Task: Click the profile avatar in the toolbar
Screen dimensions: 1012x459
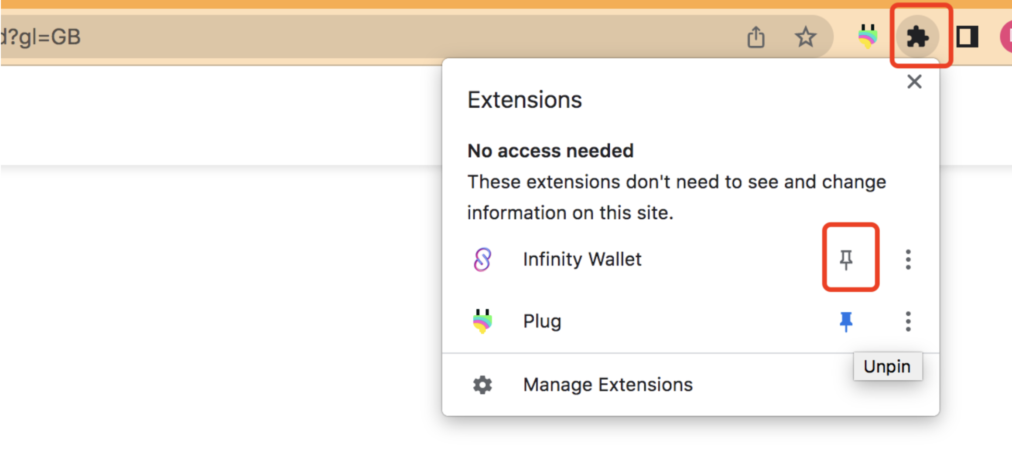Action: pos(1006,37)
